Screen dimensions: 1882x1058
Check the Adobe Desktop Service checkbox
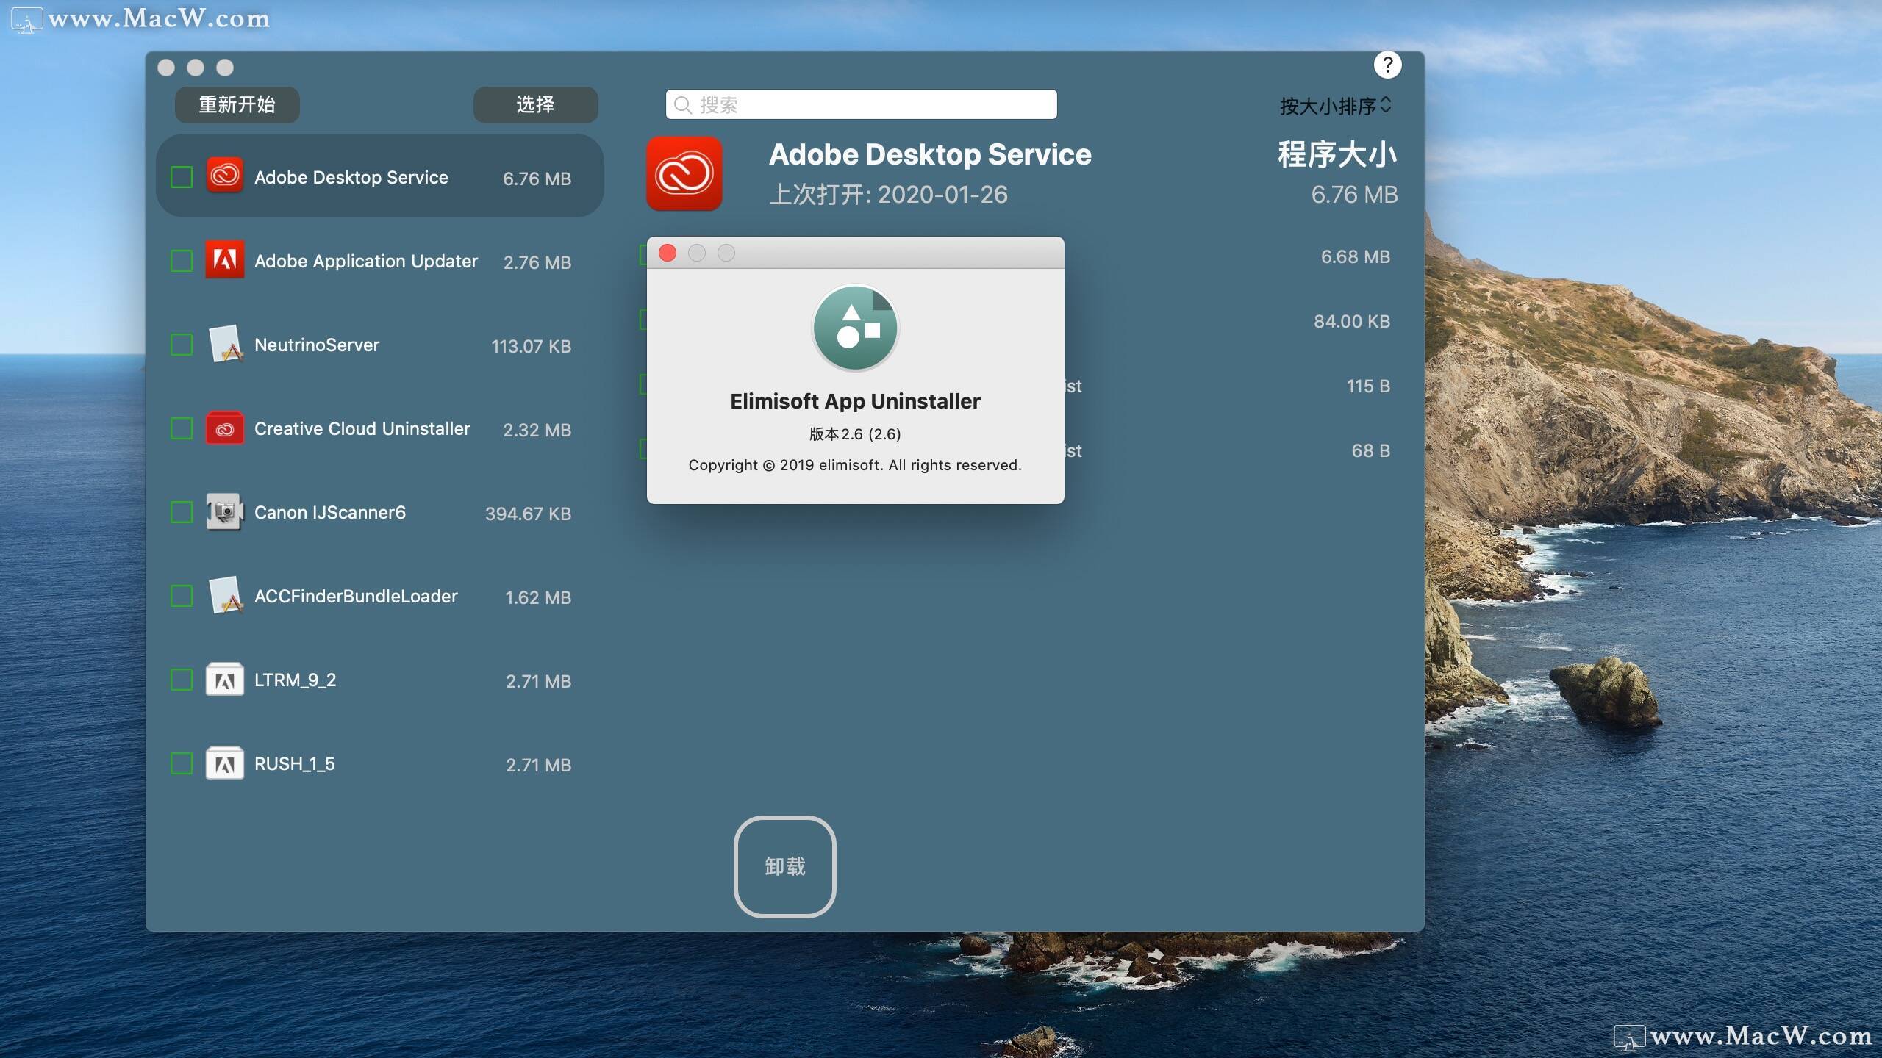pos(181,177)
